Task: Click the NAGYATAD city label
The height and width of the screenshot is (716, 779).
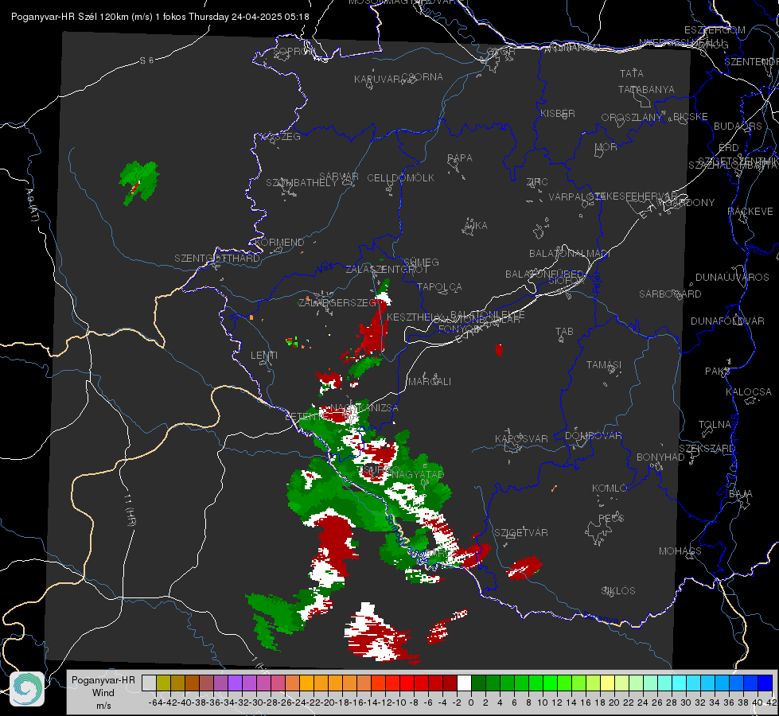Action: pyautogui.click(x=418, y=474)
